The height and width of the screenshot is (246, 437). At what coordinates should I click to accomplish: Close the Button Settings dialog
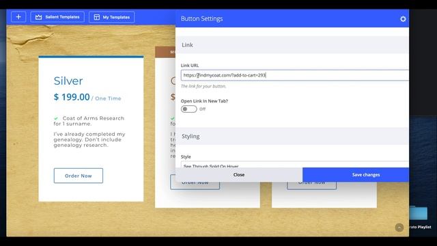click(239, 175)
